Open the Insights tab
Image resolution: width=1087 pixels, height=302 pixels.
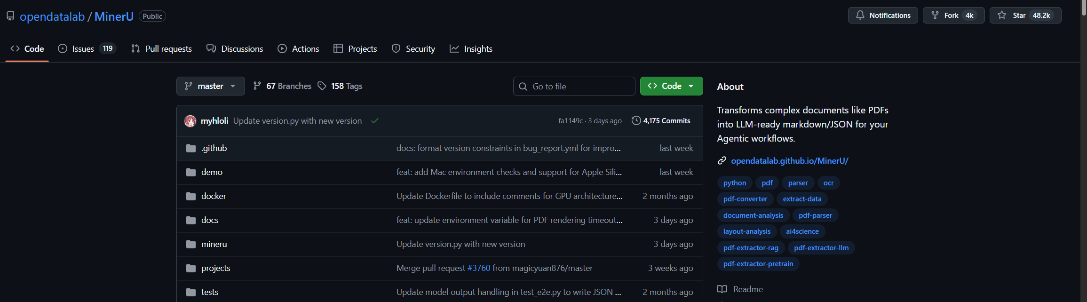pos(471,48)
